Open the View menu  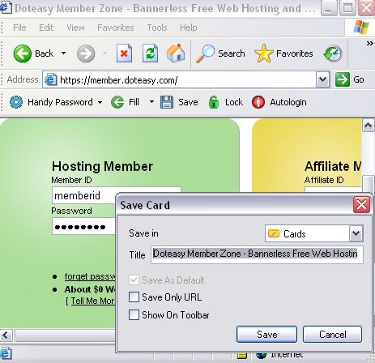(x=75, y=28)
